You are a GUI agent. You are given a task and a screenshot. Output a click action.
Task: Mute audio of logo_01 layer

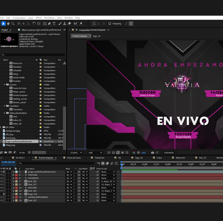click(4, 194)
